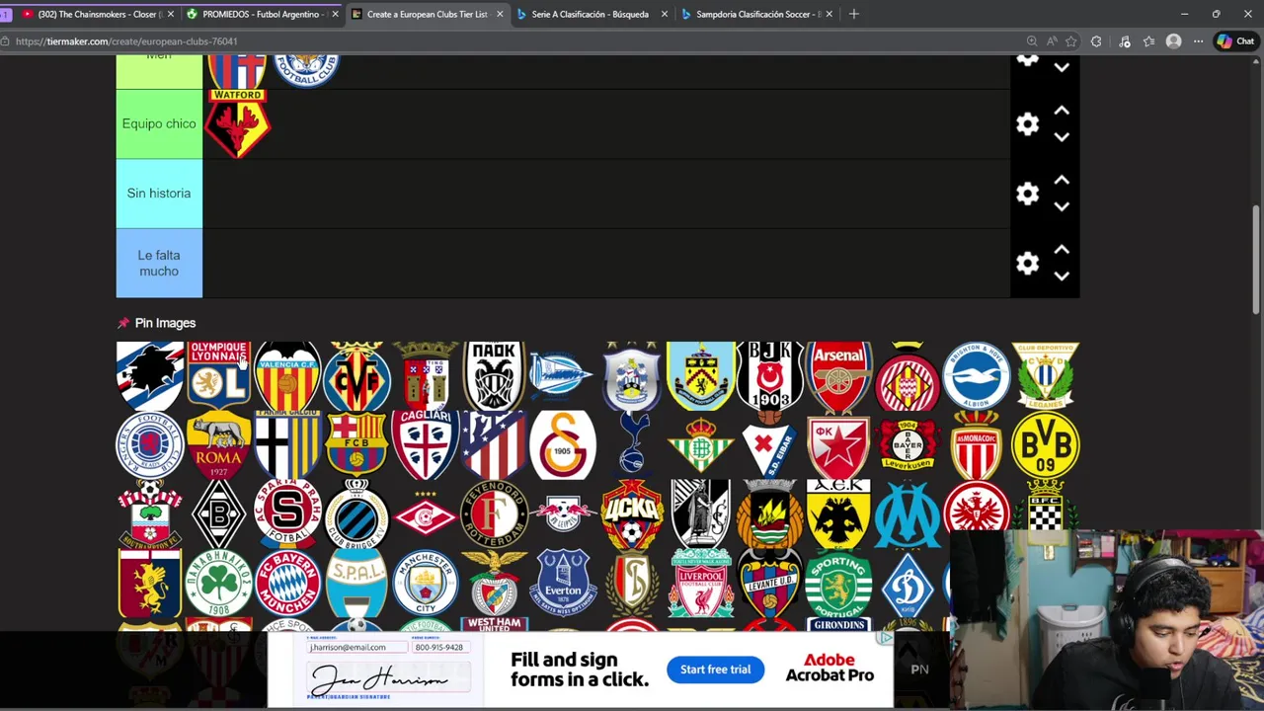Select the Atlético Madrid logo
1264x711 pixels.
[494, 445]
